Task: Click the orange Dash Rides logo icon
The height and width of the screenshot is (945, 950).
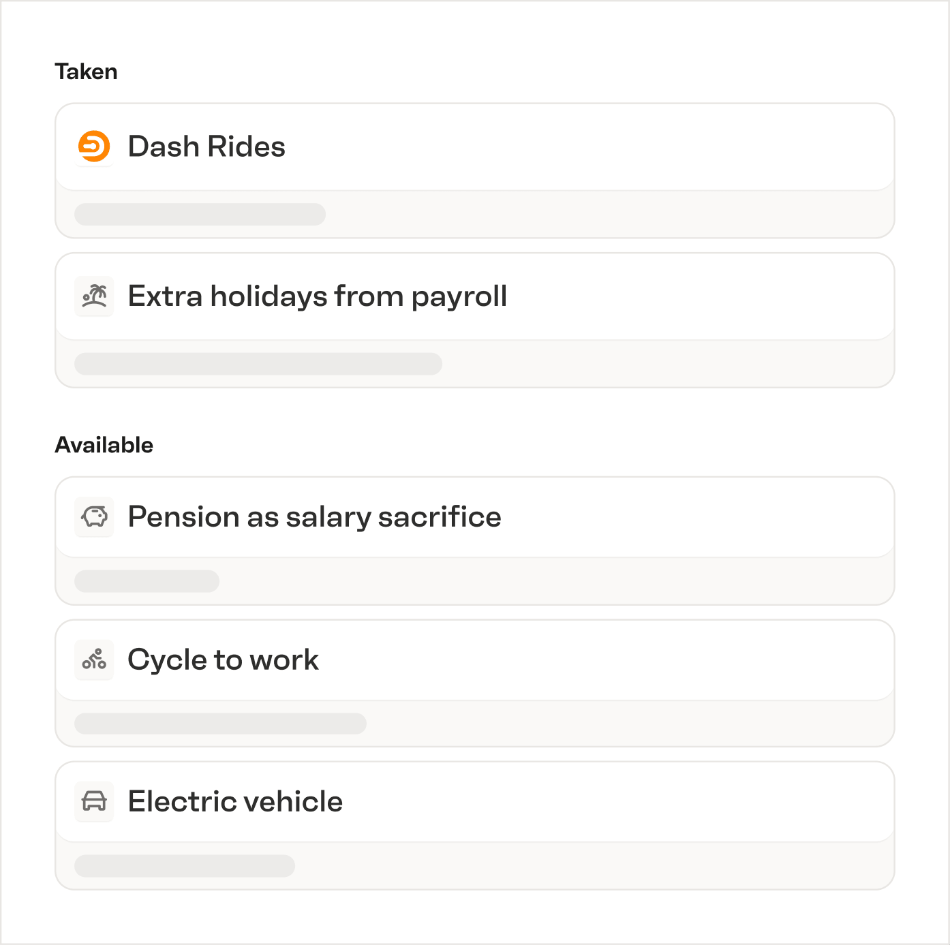Action: pyautogui.click(x=94, y=146)
